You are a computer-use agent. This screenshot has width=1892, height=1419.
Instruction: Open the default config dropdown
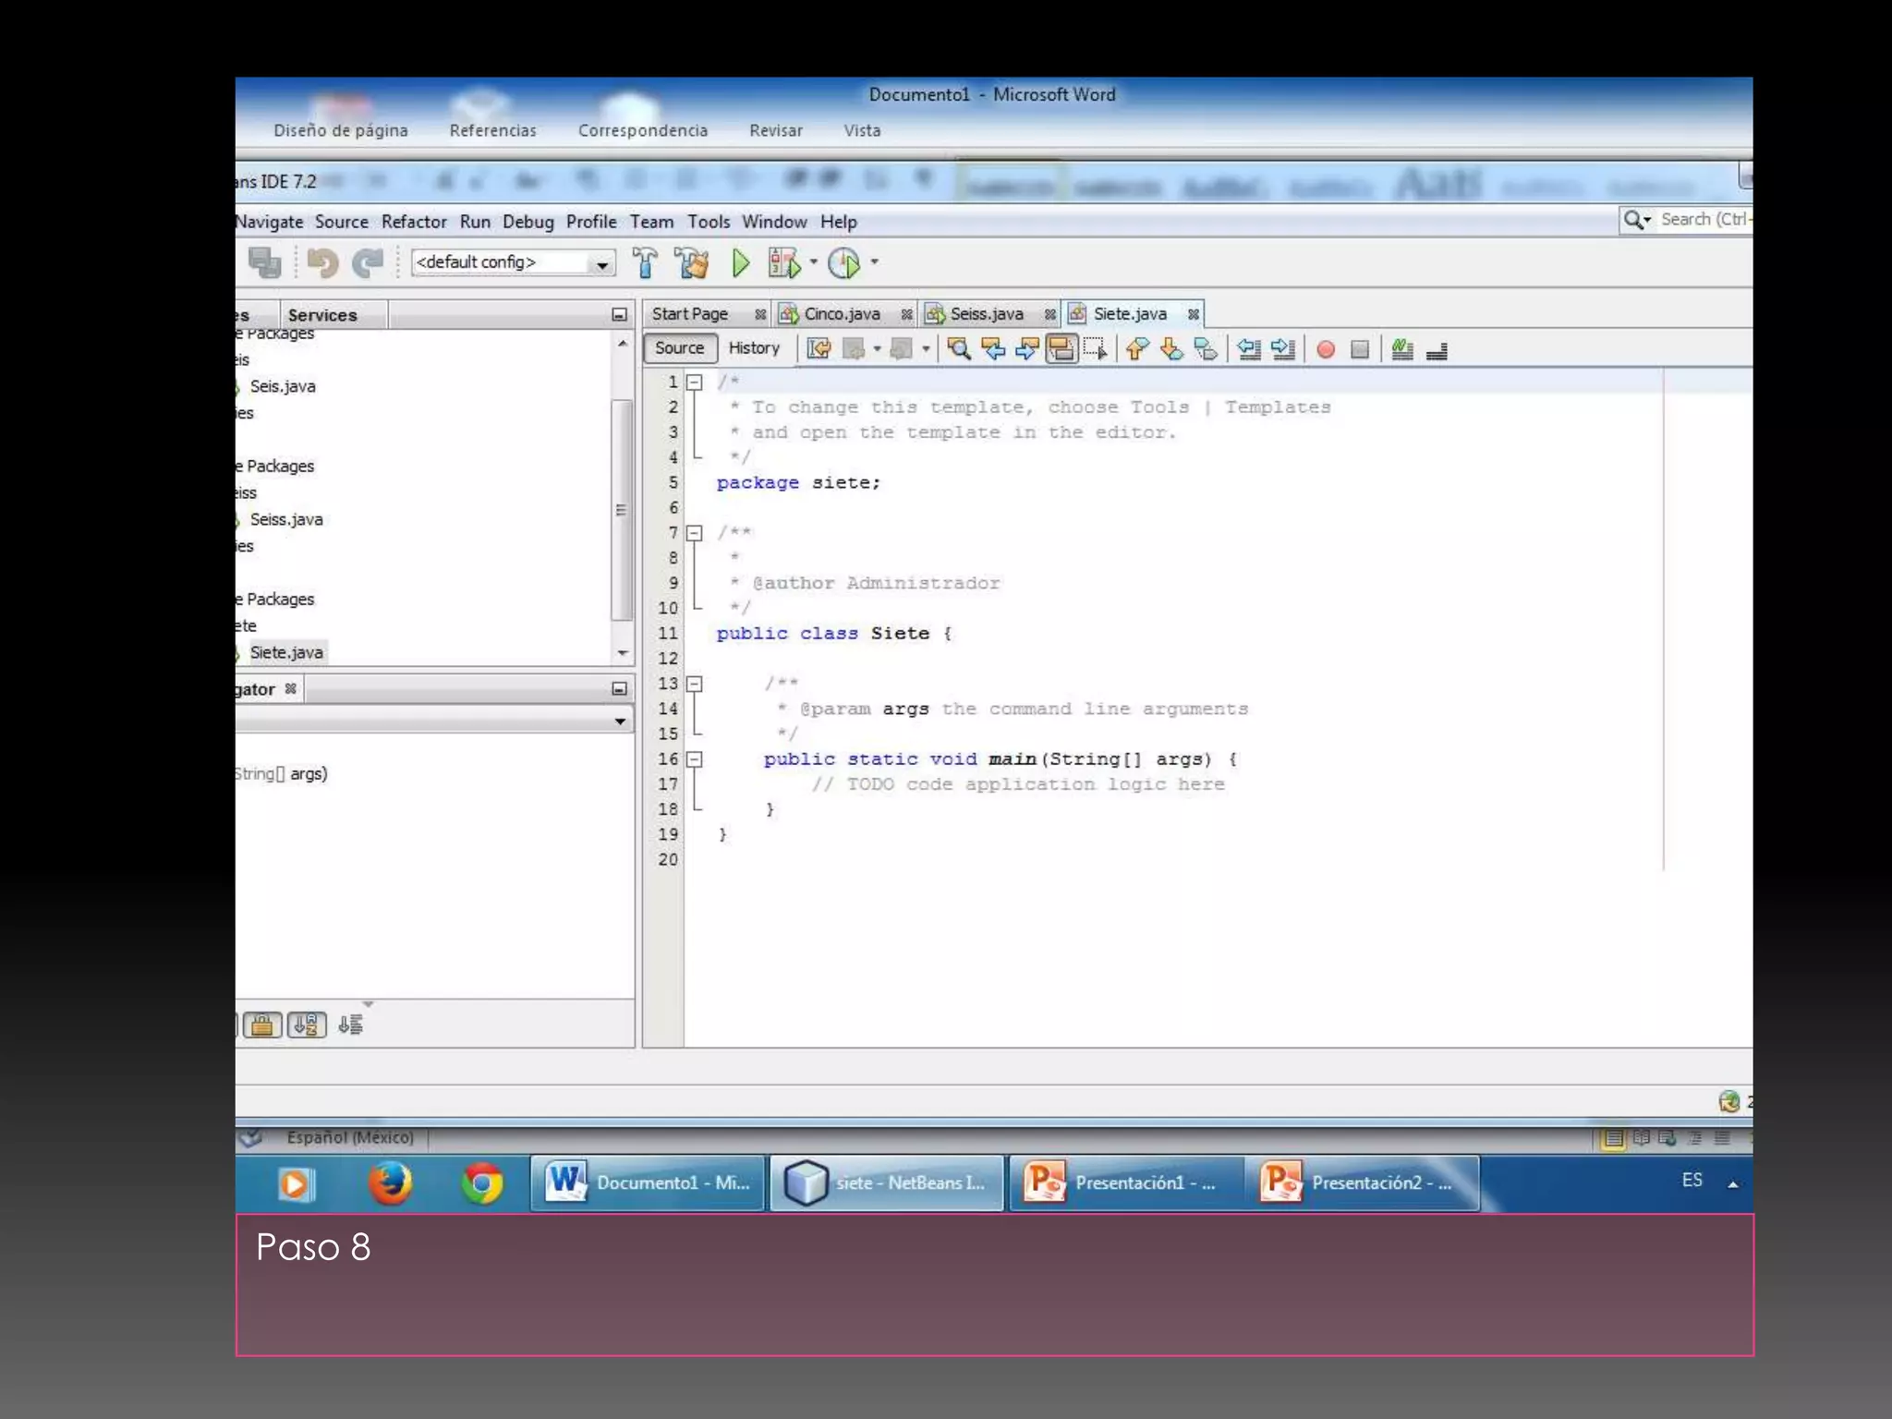click(601, 263)
